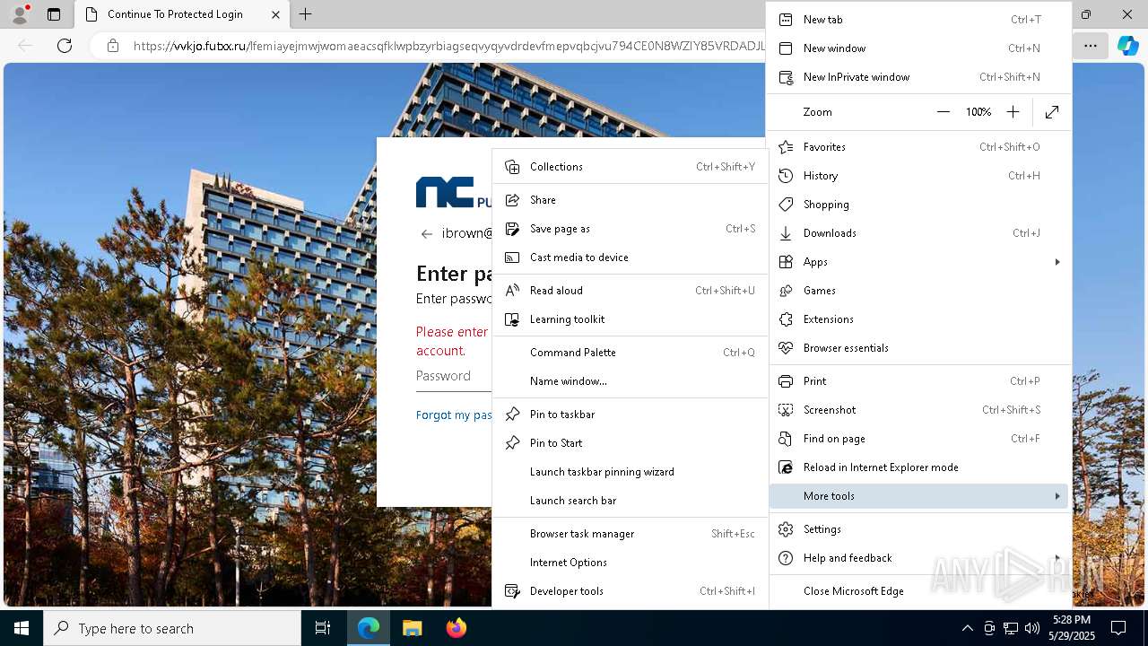The height and width of the screenshot is (646, 1148).
Task: Launch search bar option
Action: 631,501
